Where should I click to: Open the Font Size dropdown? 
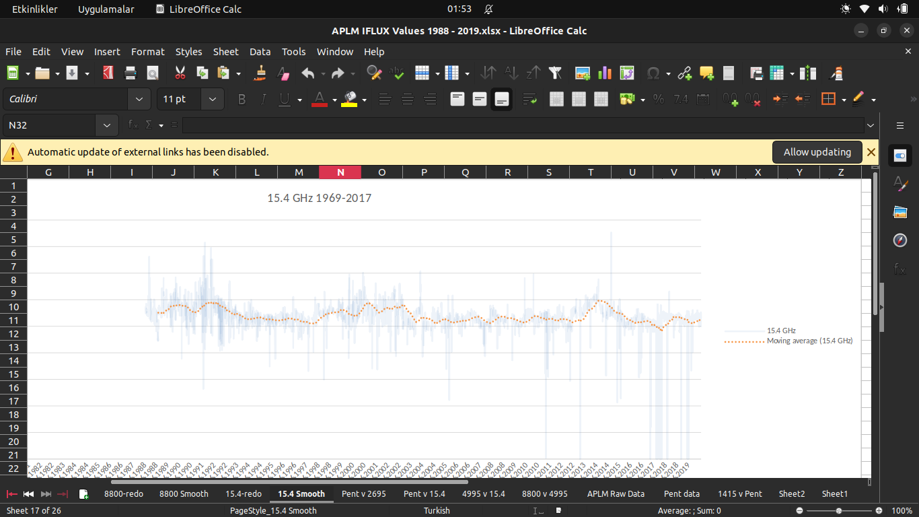213,99
